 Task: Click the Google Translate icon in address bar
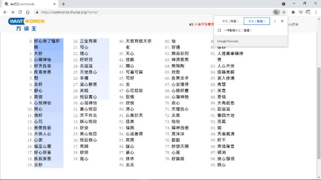276,12
